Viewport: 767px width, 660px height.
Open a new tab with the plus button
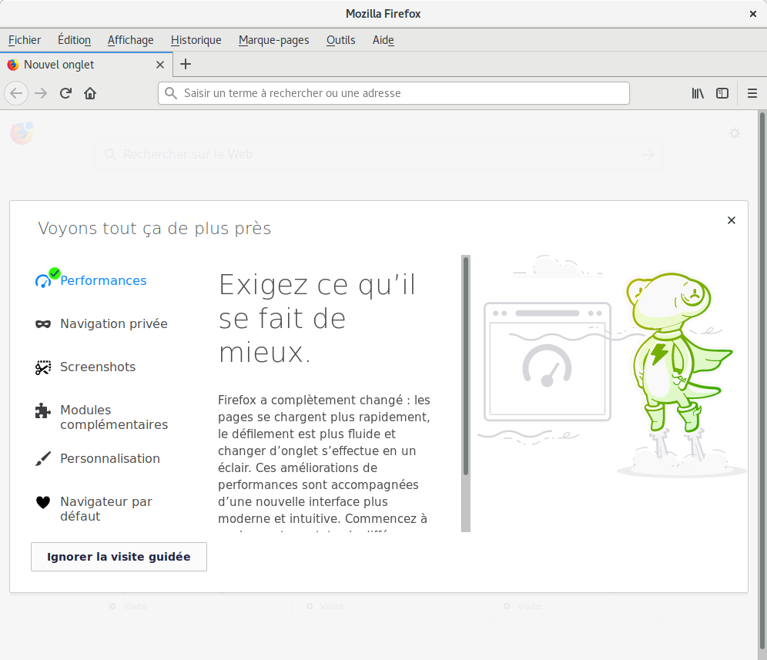coord(186,64)
